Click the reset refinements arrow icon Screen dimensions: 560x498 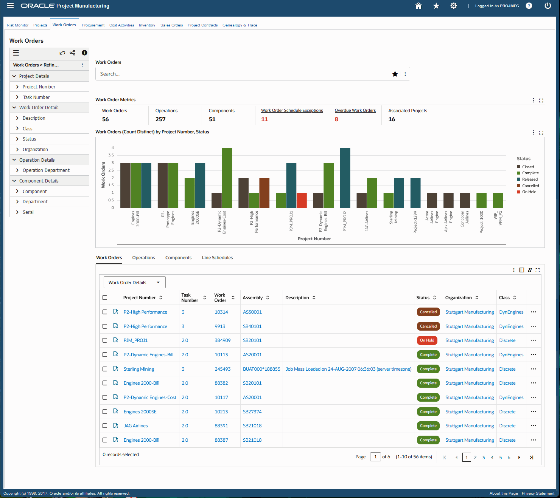(x=62, y=53)
